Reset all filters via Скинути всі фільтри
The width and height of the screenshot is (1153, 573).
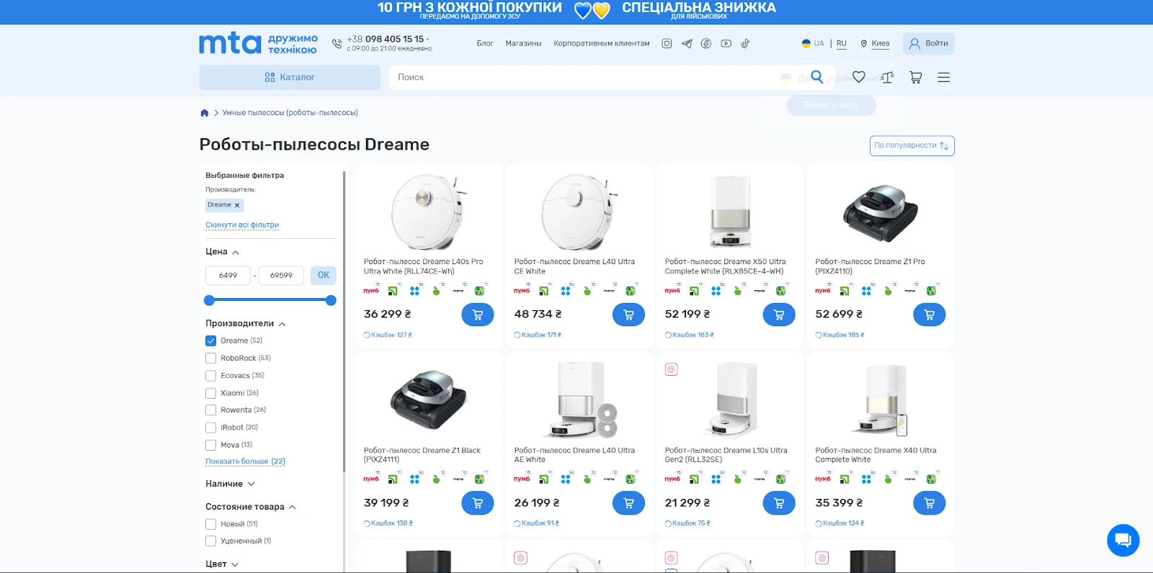(242, 225)
